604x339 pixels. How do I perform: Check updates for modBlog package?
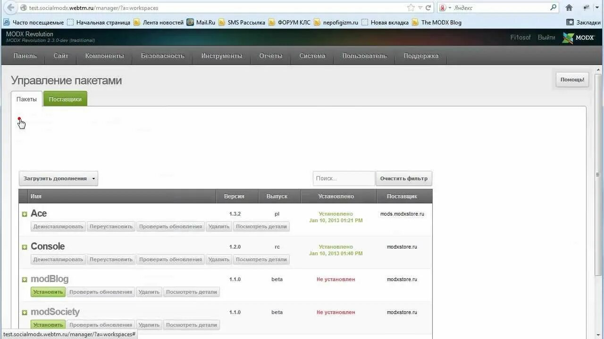click(x=101, y=292)
